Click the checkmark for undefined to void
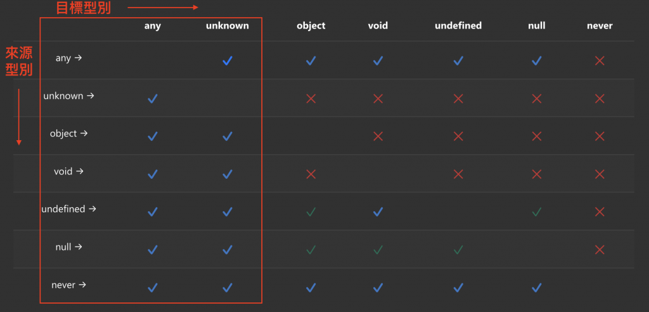Screen dimensions: 649x312 pos(378,212)
